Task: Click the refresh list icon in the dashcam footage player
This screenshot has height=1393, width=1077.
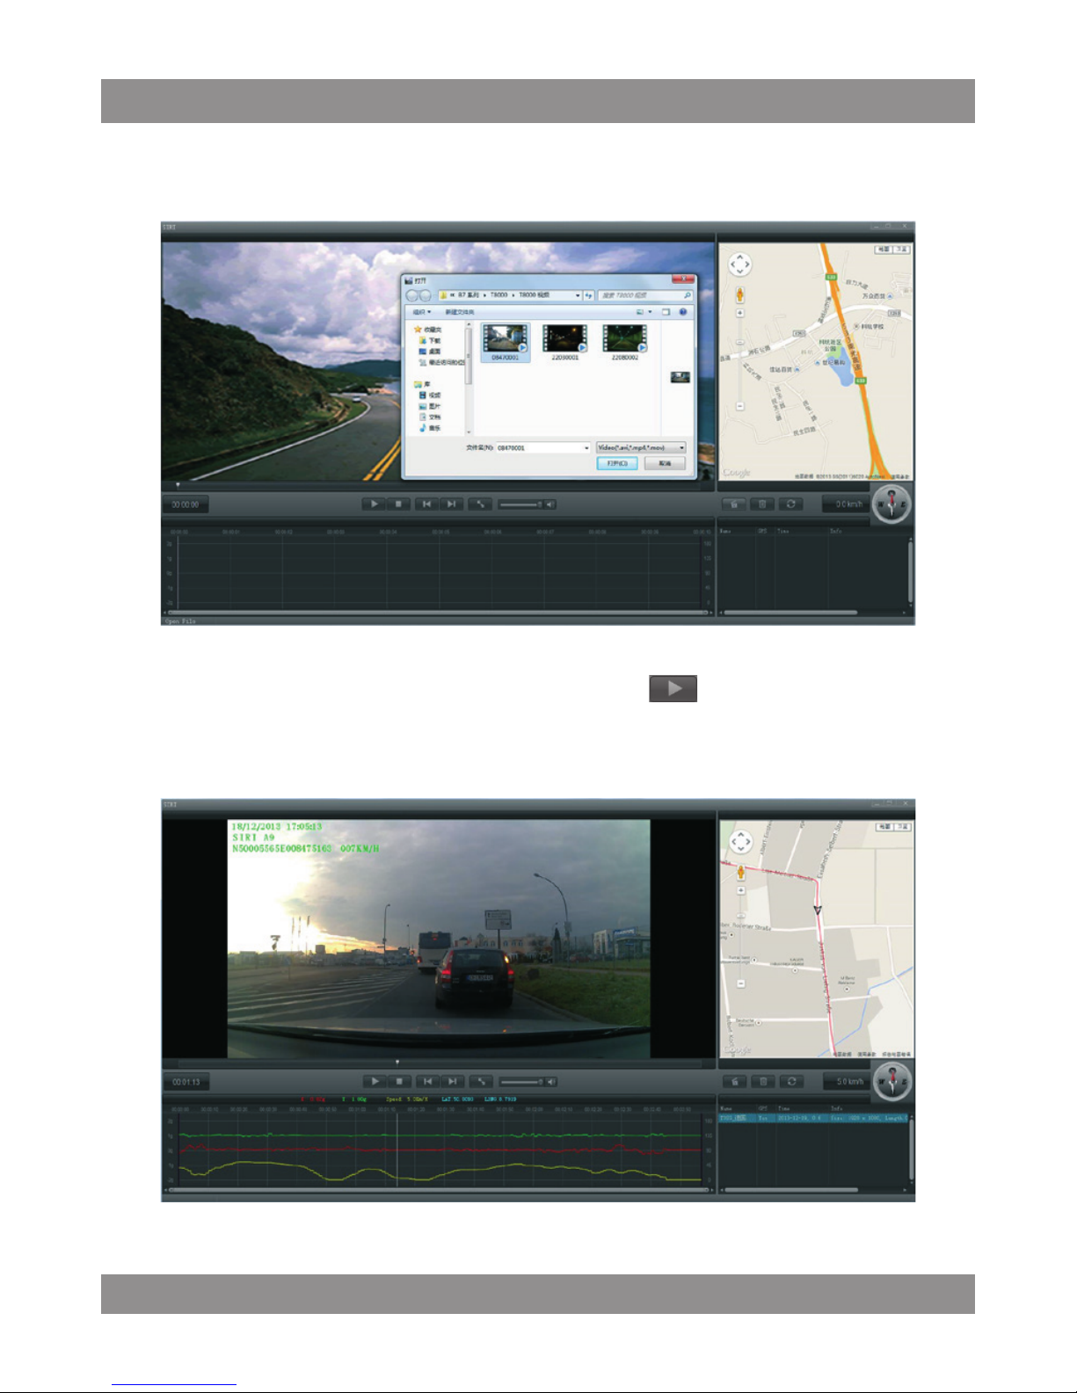Action: tap(792, 1082)
